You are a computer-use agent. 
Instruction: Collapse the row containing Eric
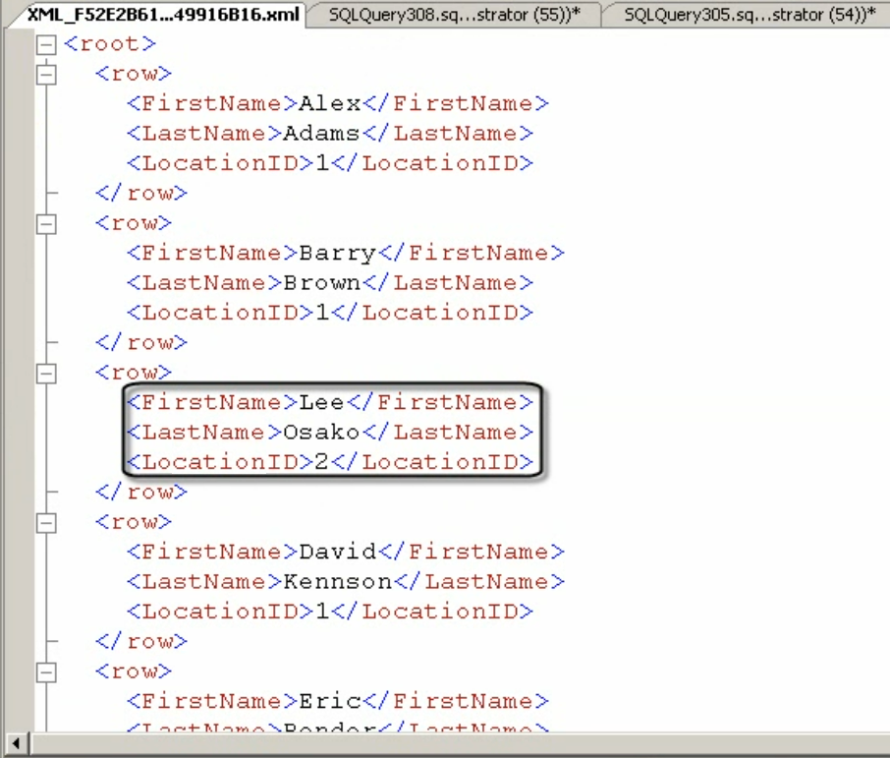click(x=46, y=672)
